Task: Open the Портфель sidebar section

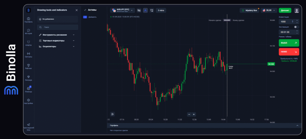Action: [28, 19]
